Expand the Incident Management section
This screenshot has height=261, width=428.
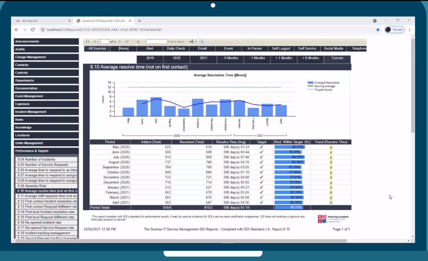[x=46, y=112]
